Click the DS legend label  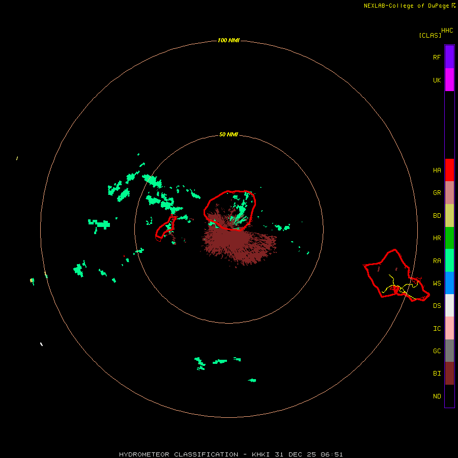[x=437, y=306]
